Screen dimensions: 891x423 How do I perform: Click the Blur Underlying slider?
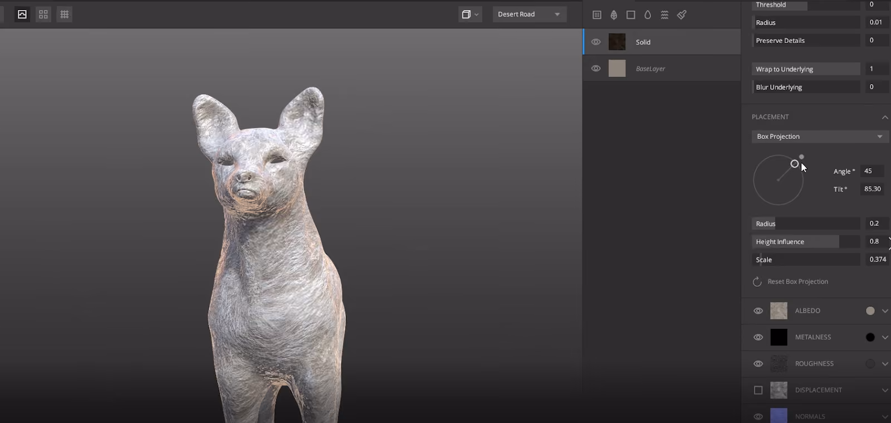(x=806, y=87)
